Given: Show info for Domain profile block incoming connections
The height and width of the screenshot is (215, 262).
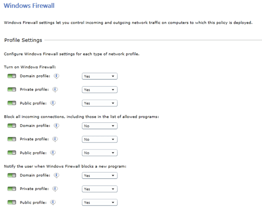Looking at the screenshot, I should pyautogui.click(x=56, y=126).
